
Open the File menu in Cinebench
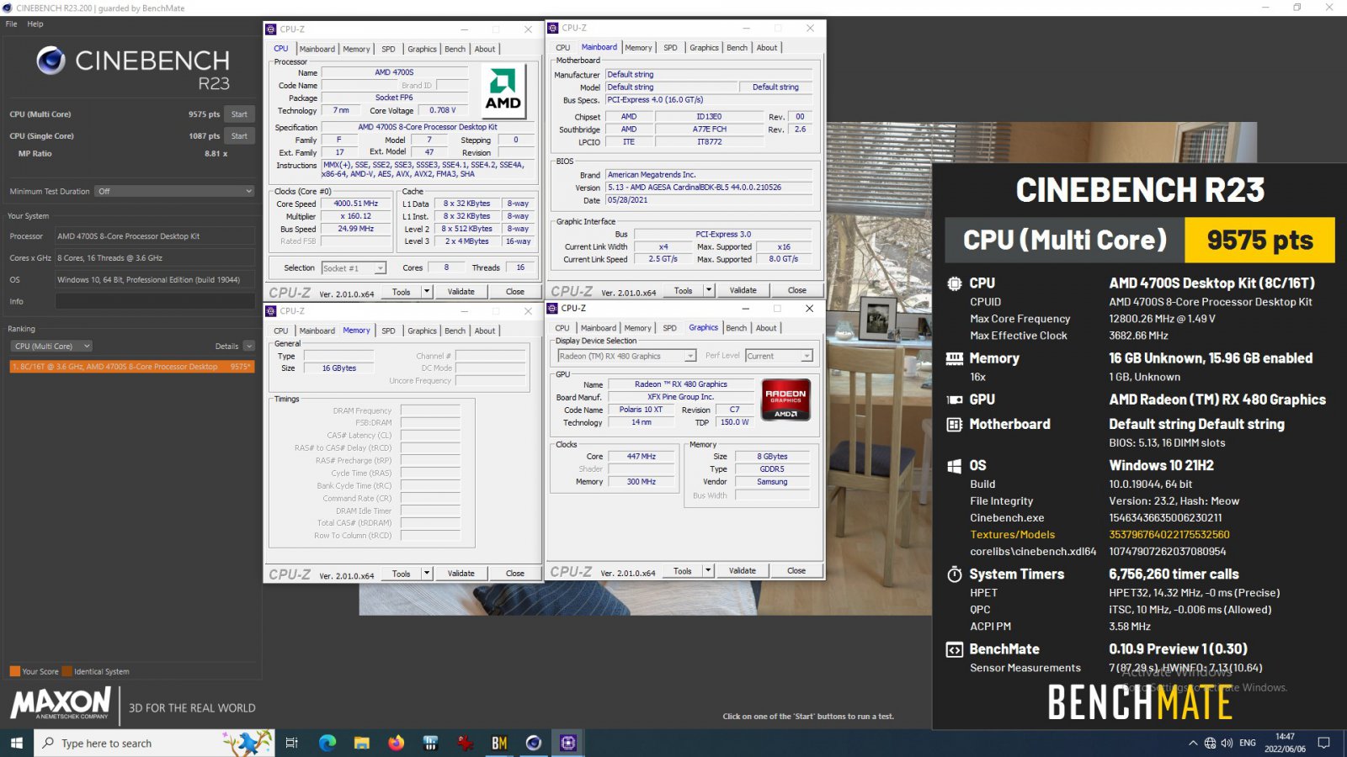(12, 24)
